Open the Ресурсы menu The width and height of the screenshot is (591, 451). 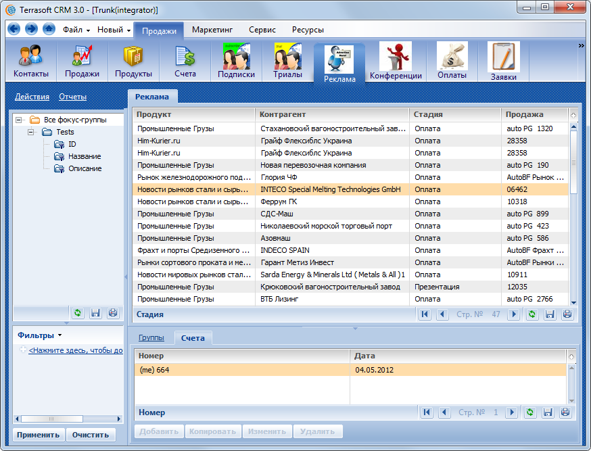[x=308, y=30]
